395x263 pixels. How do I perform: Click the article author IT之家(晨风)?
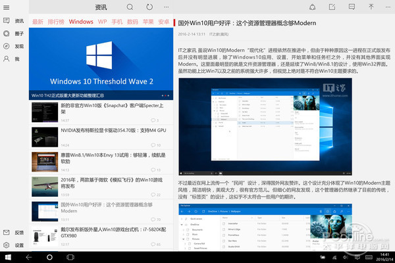(219, 34)
